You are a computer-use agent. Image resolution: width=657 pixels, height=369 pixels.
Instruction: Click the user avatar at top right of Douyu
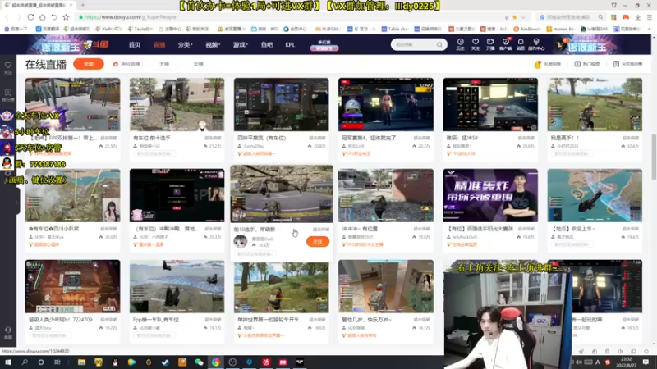pos(560,44)
